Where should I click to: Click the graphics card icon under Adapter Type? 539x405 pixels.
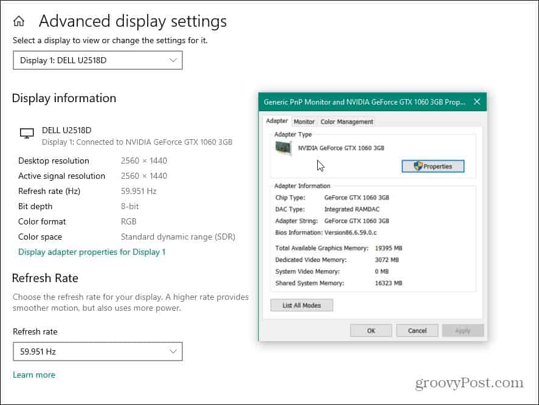coord(284,149)
